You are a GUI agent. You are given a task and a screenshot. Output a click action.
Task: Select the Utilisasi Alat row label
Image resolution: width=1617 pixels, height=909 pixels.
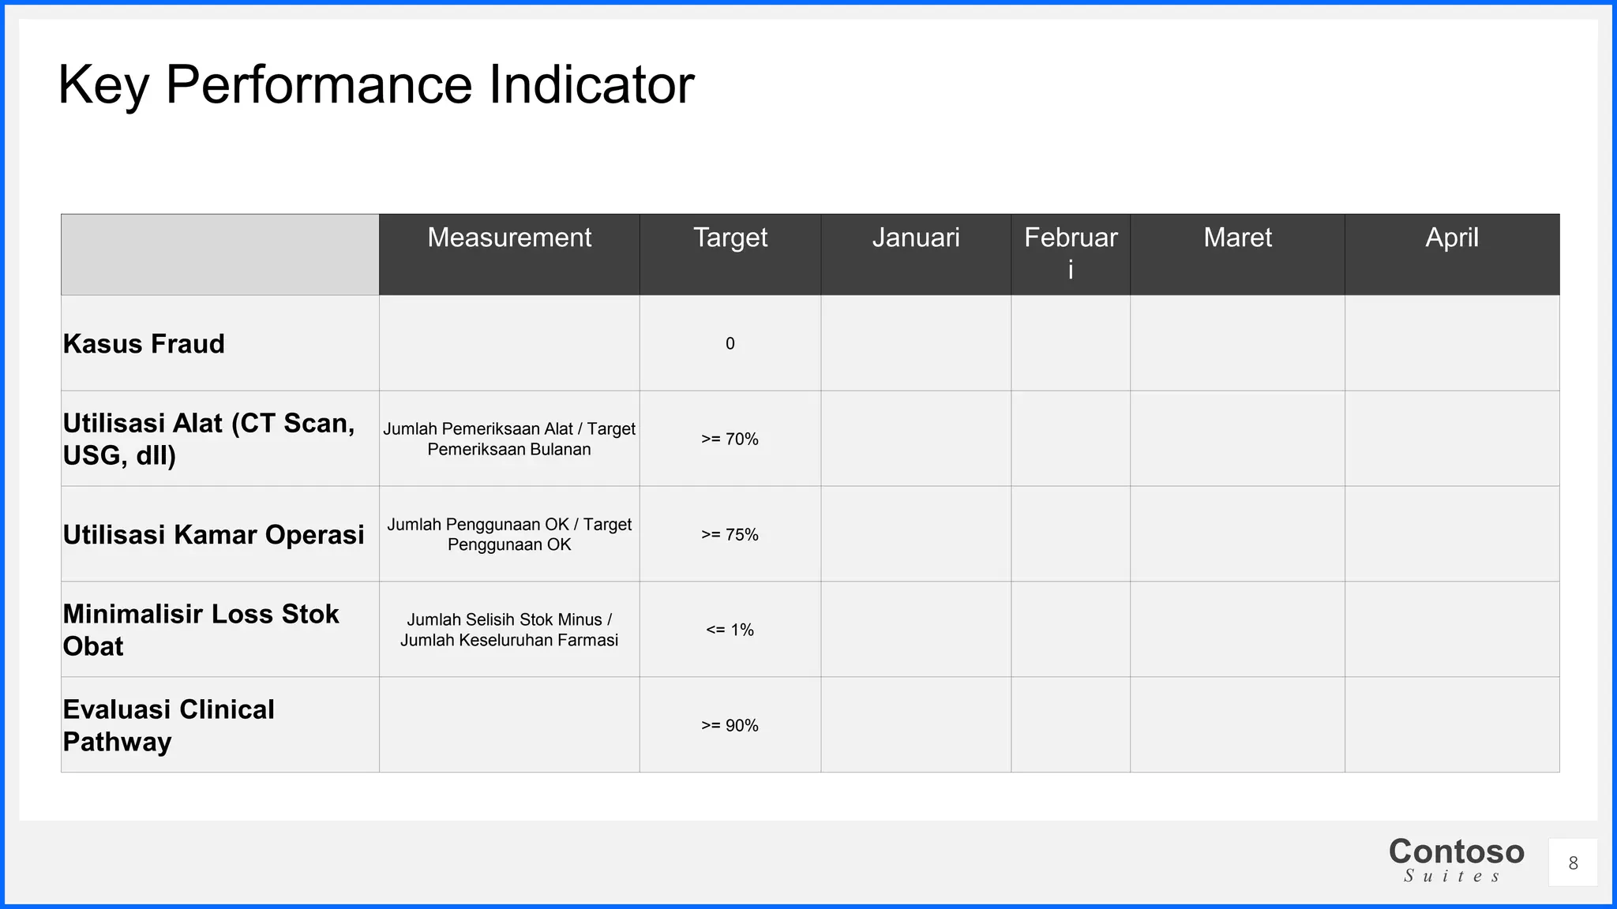coord(208,439)
